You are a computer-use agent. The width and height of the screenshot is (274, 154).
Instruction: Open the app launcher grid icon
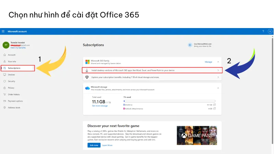(x=3, y=31)
